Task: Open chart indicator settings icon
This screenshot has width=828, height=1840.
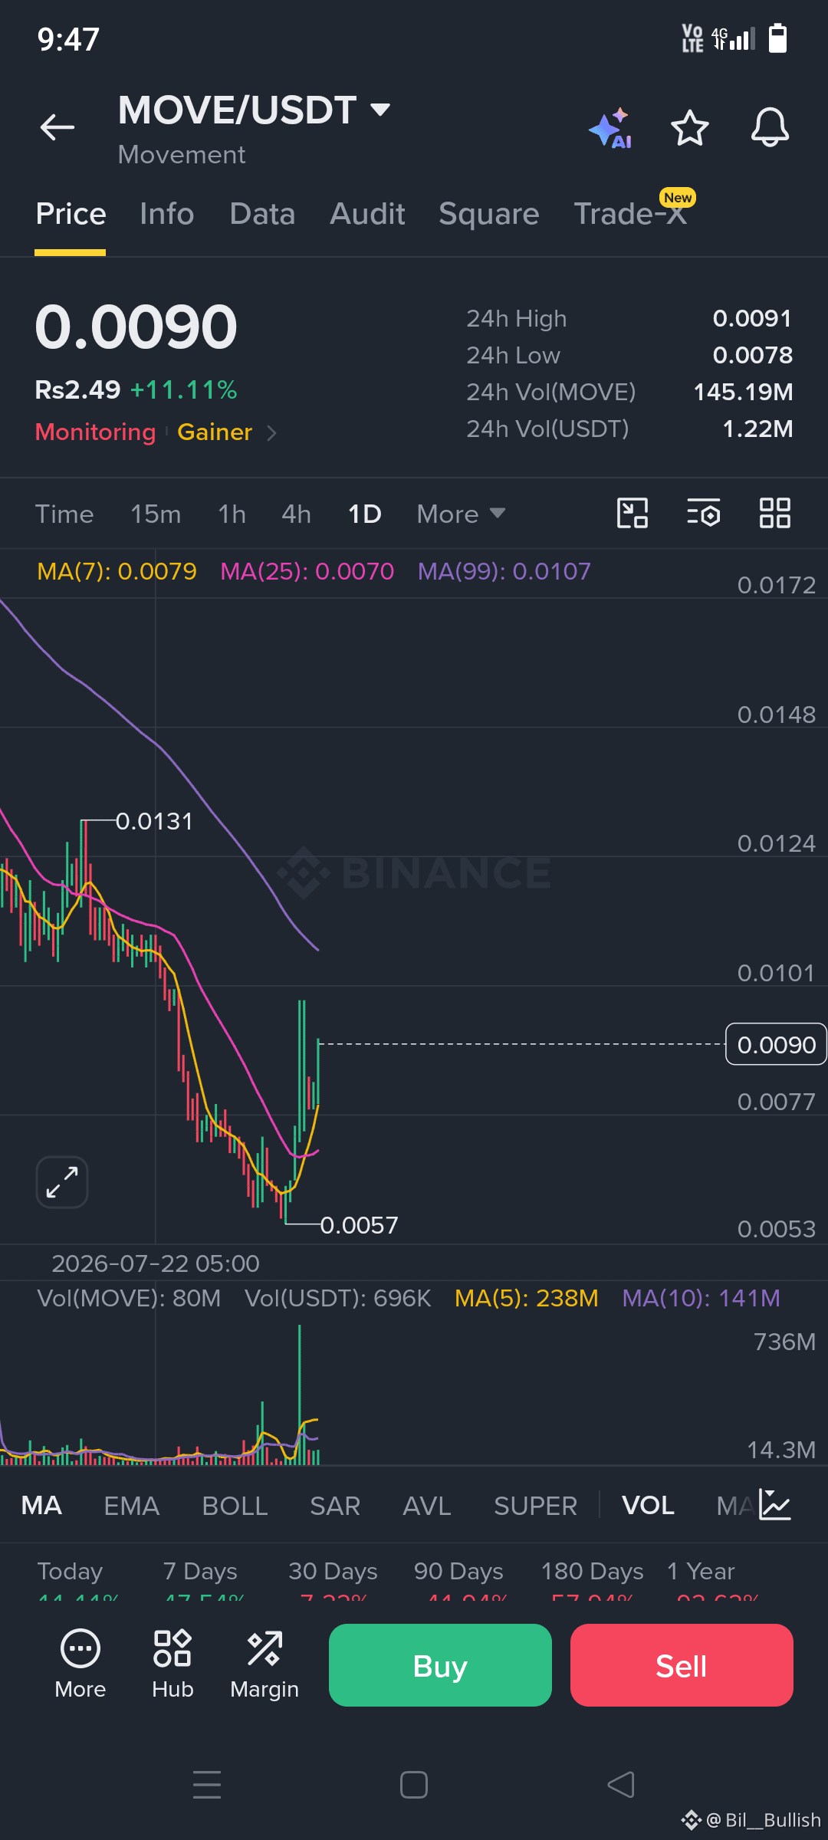Action: 703,513
